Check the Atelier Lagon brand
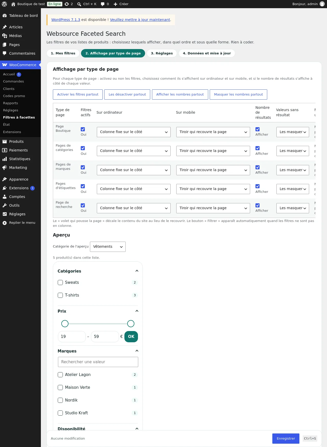Screen dimensions: 327x447 [60, 375]
